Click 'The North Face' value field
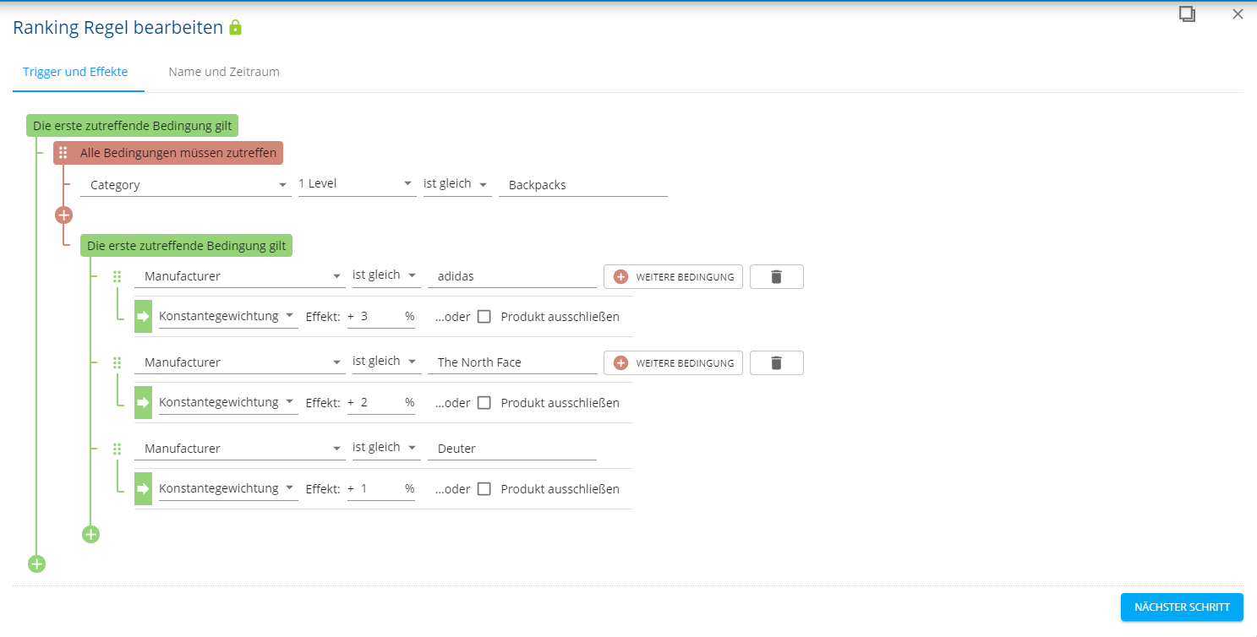This screenshot has height=637, width=1257. tap(512, 362)
